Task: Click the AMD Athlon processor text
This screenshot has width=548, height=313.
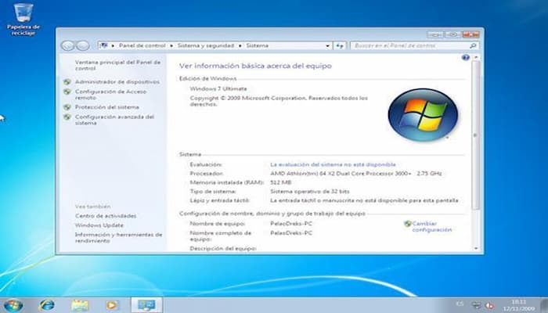Action: (x=355, y=173)
